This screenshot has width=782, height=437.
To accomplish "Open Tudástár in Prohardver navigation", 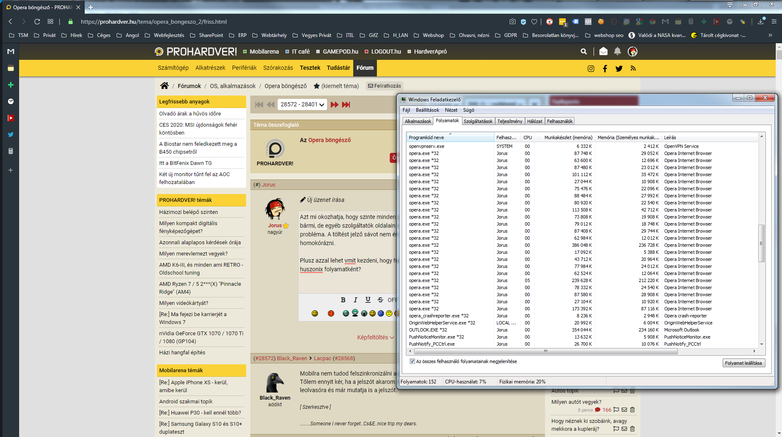I will pyautogui.click(x=338, y=68).
